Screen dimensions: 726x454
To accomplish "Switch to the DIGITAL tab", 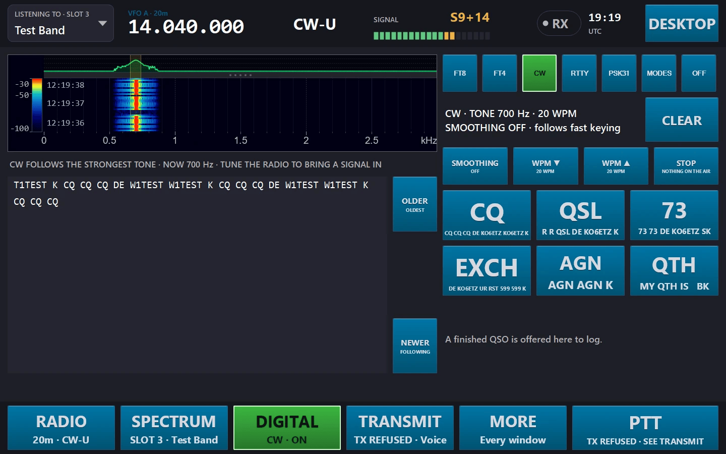I will tap(287, 428).
